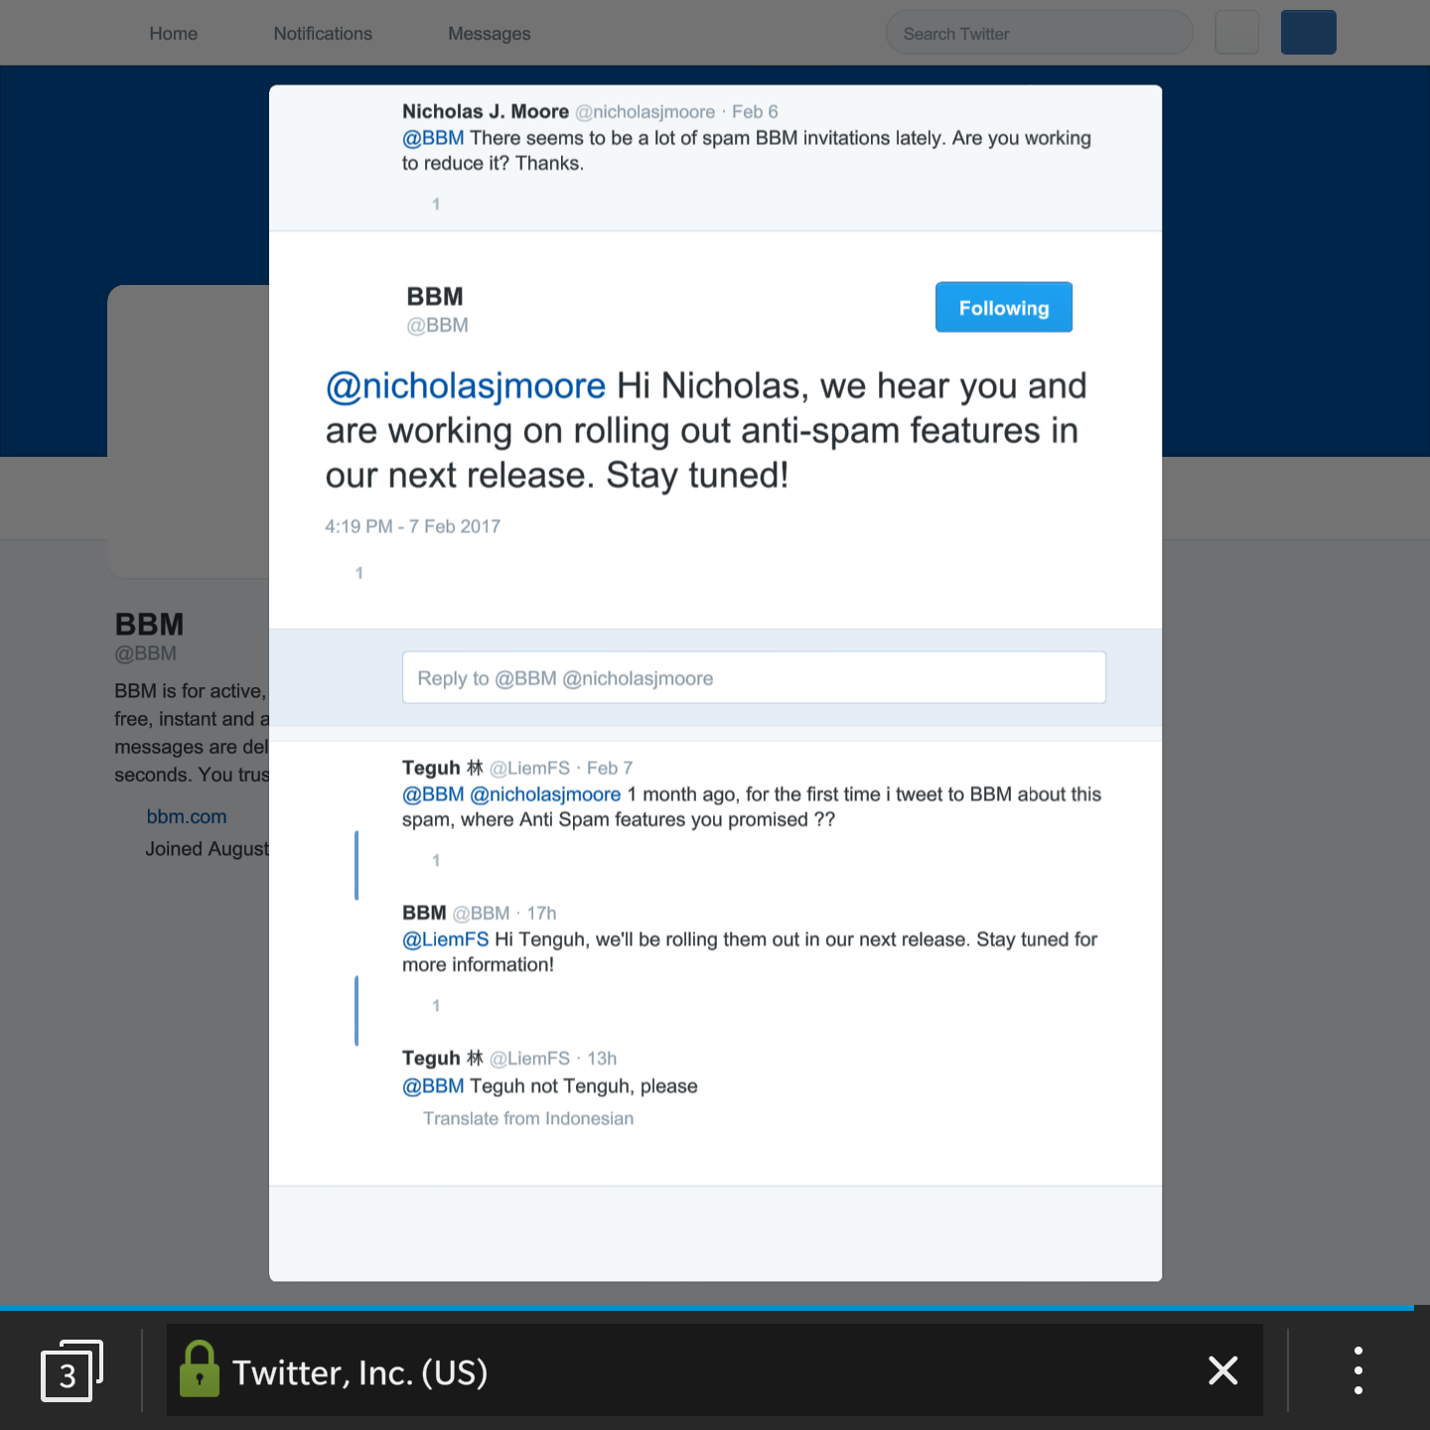Open the bbm.com link on background profile
1430x1430 pixels.
[187, 816]
